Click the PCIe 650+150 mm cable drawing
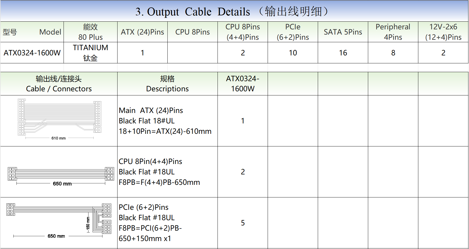Viewport: 469px width, 249px height. pyautogui.click(x=59, y=219)
